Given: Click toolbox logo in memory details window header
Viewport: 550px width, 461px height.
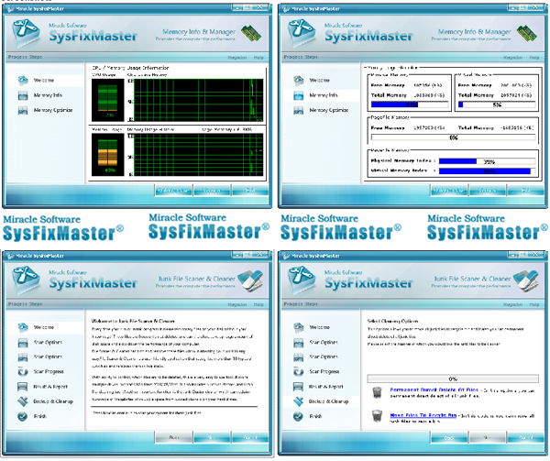Looking at the screenshot, I should [301, 33].
